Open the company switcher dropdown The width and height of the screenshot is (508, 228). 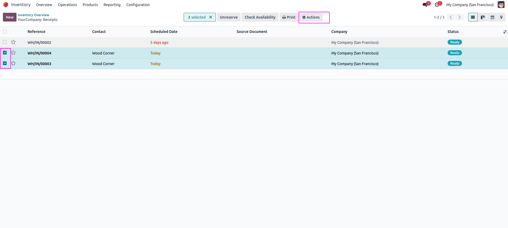[x=470, y=5]
